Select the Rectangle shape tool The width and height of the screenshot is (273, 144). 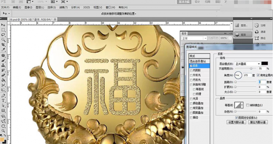[x=3, y=110]
